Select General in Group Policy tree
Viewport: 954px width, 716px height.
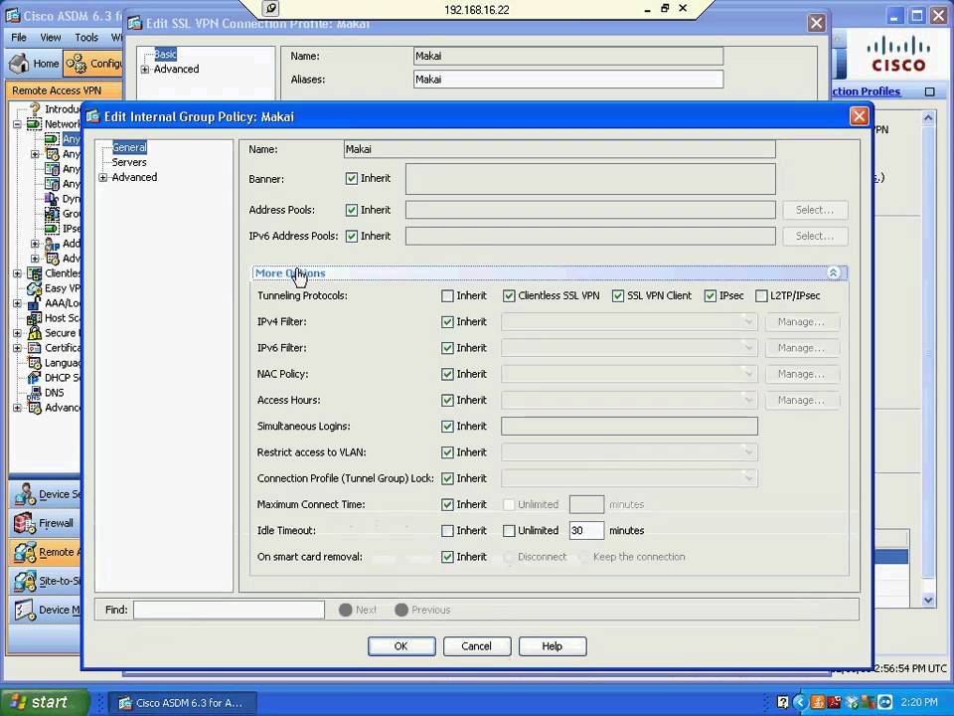(x=129, y=147)
